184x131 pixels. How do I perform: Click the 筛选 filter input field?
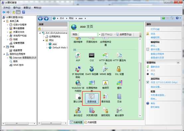click(88, 34)
